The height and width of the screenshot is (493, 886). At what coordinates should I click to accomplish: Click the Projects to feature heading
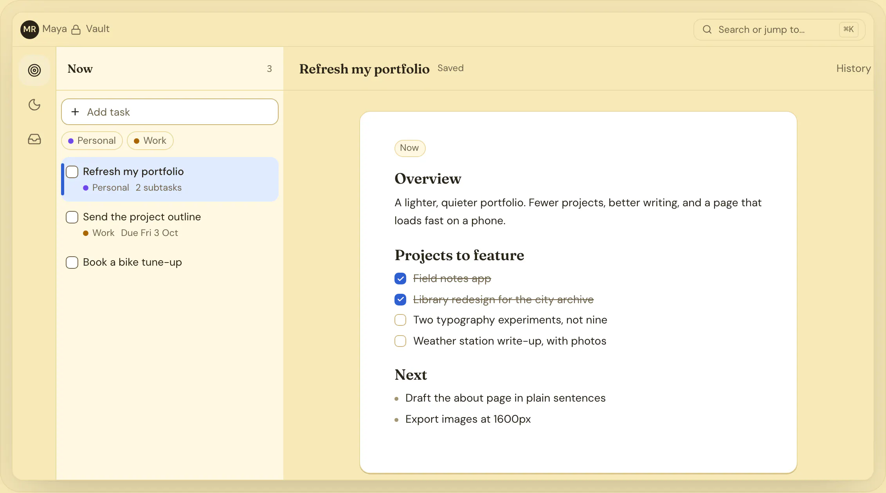(459, 255)
